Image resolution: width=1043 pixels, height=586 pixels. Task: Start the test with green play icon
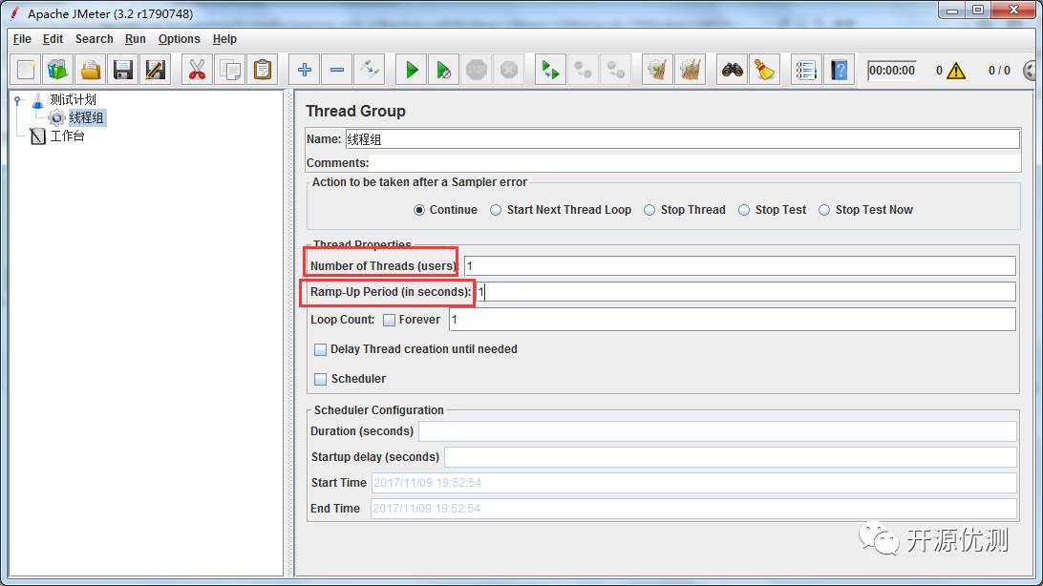tap(412, 70)
